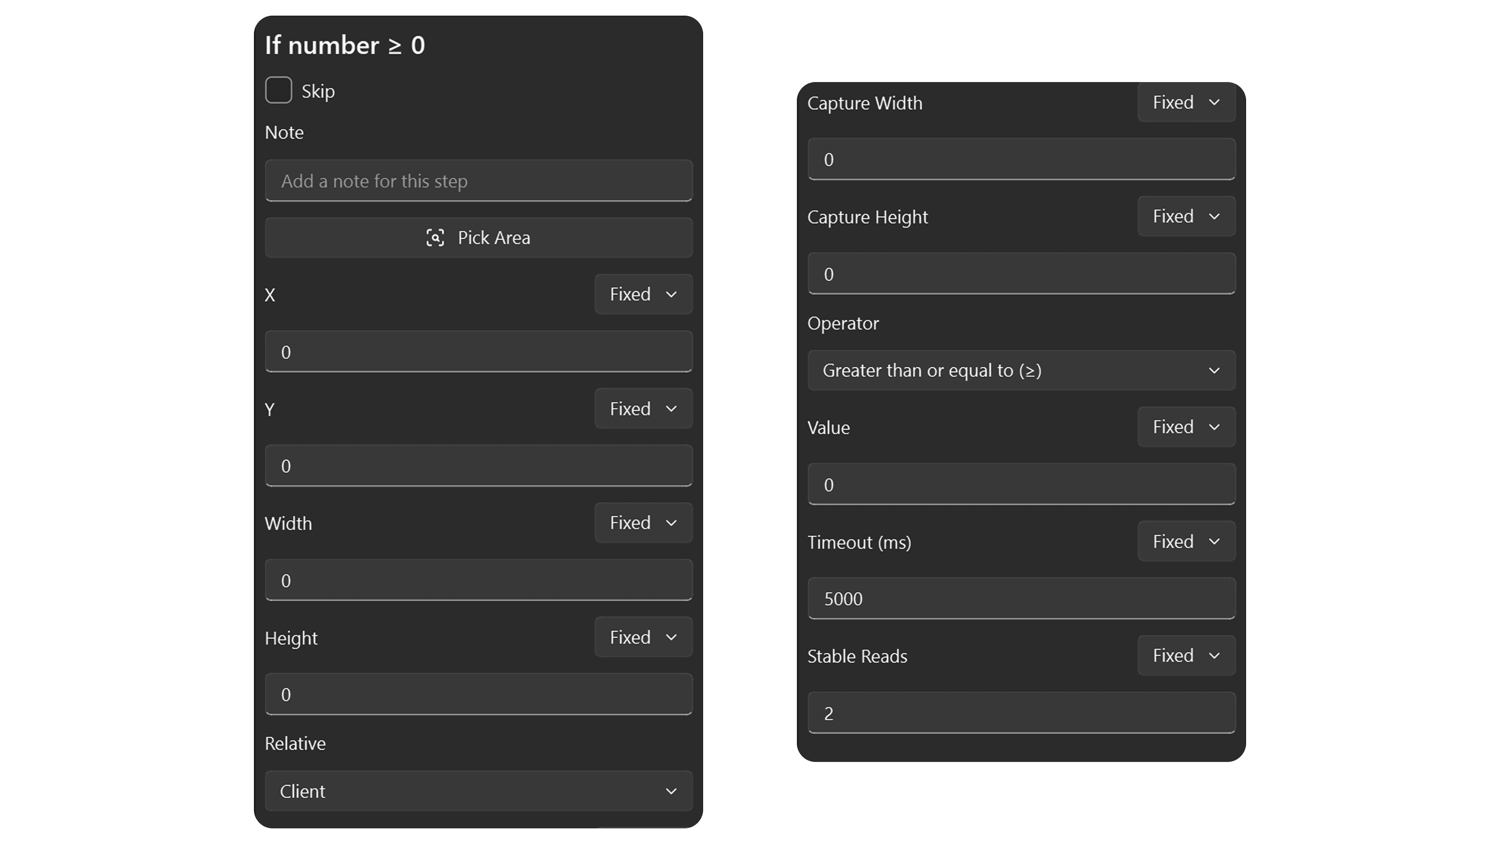This screenshot has height=844, width=1500.
Task: Click the Capture Width value field
Action: [1021, 159]
